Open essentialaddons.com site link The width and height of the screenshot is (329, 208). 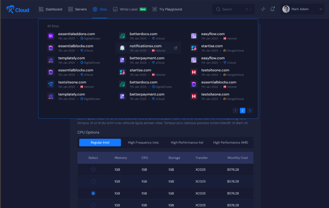click(x=76, y=34)
